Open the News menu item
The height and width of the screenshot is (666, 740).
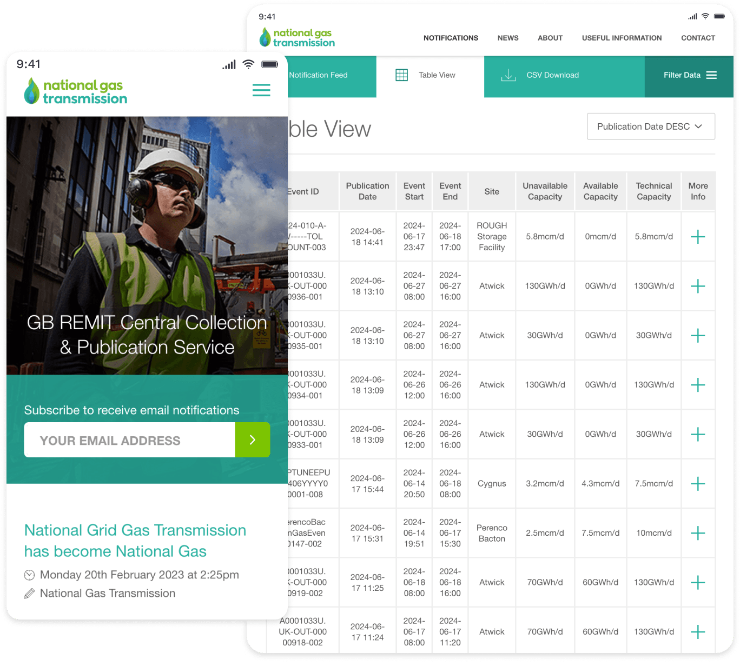tap(508, 38)
